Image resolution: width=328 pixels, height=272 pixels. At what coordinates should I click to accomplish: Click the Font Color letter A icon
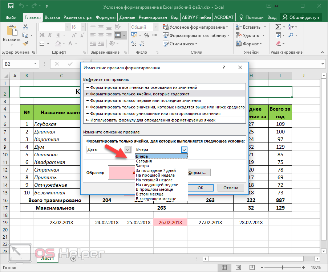70,44
